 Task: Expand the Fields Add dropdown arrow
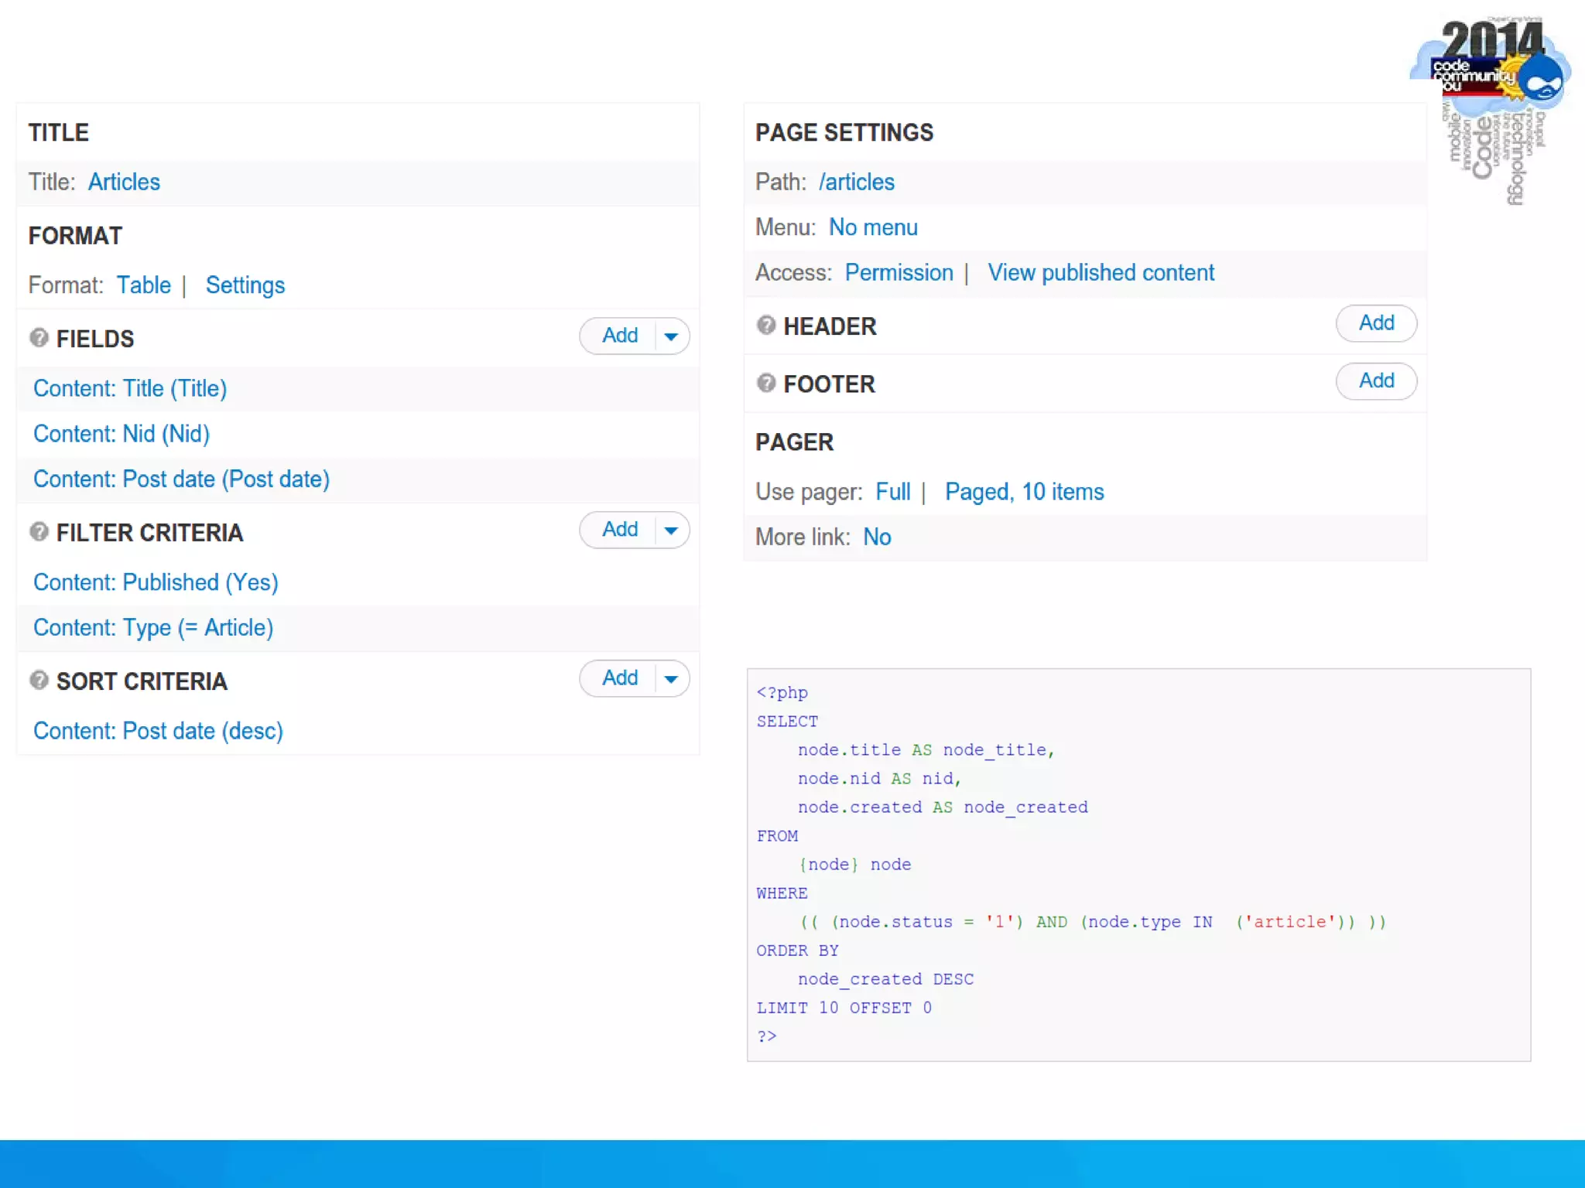click(671, 336)
